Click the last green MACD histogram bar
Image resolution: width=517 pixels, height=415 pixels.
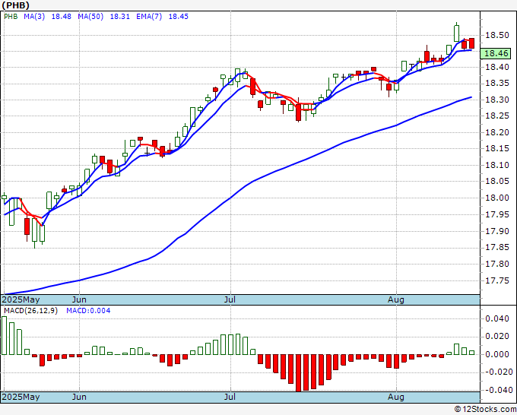[x=471, y=353]
